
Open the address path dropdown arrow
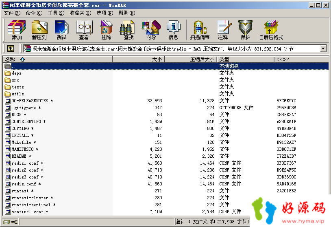pyautogui.click(x=323, y=48)
